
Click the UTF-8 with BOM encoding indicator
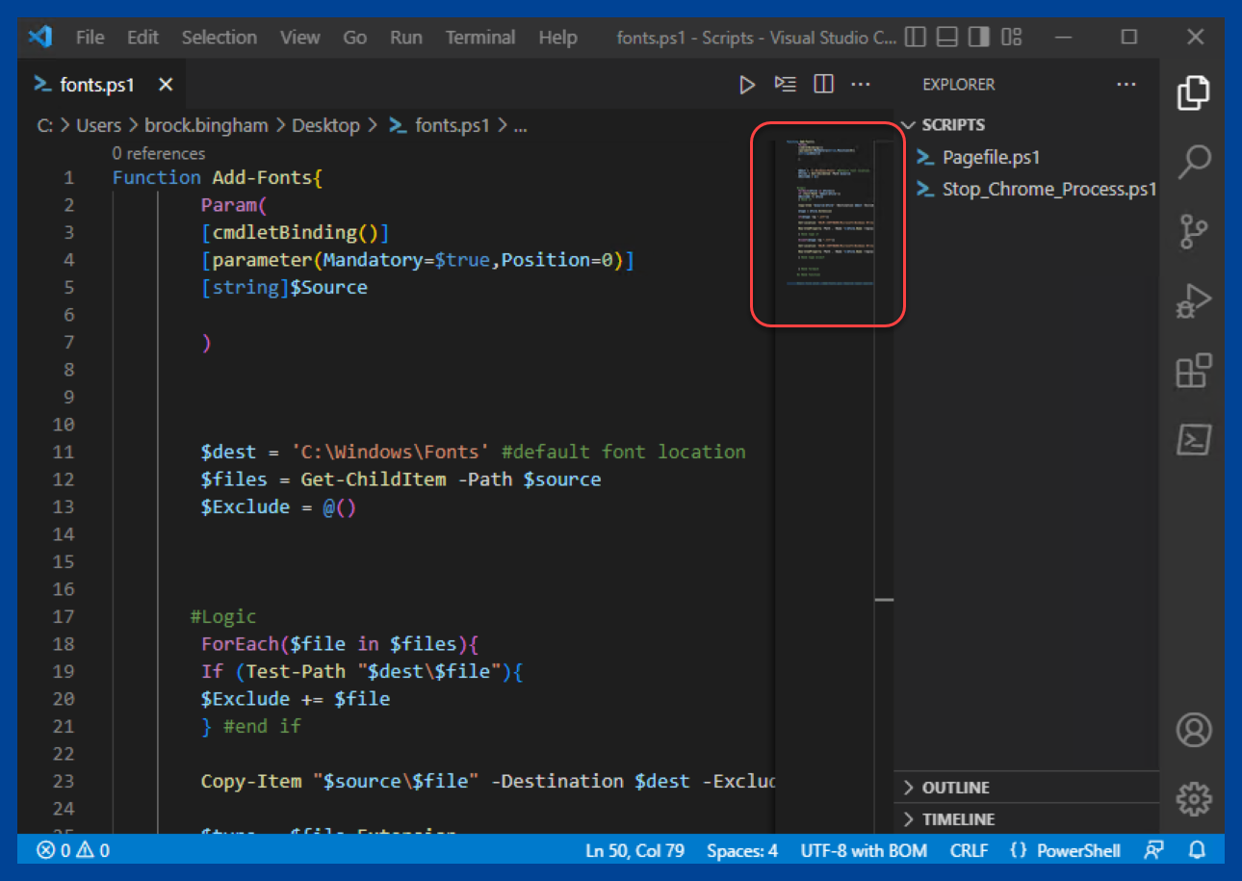click(864, 850)
